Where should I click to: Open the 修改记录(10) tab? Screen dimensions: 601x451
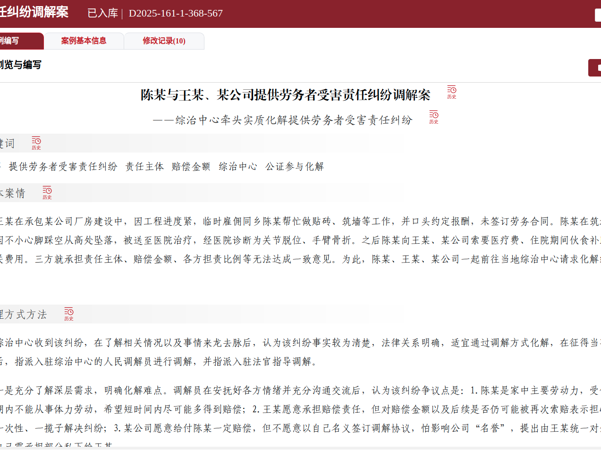(164, 41)
